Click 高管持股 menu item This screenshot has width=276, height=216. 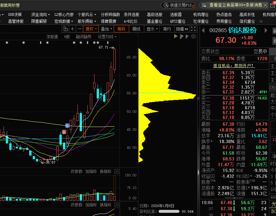click(x=16, y=21)
